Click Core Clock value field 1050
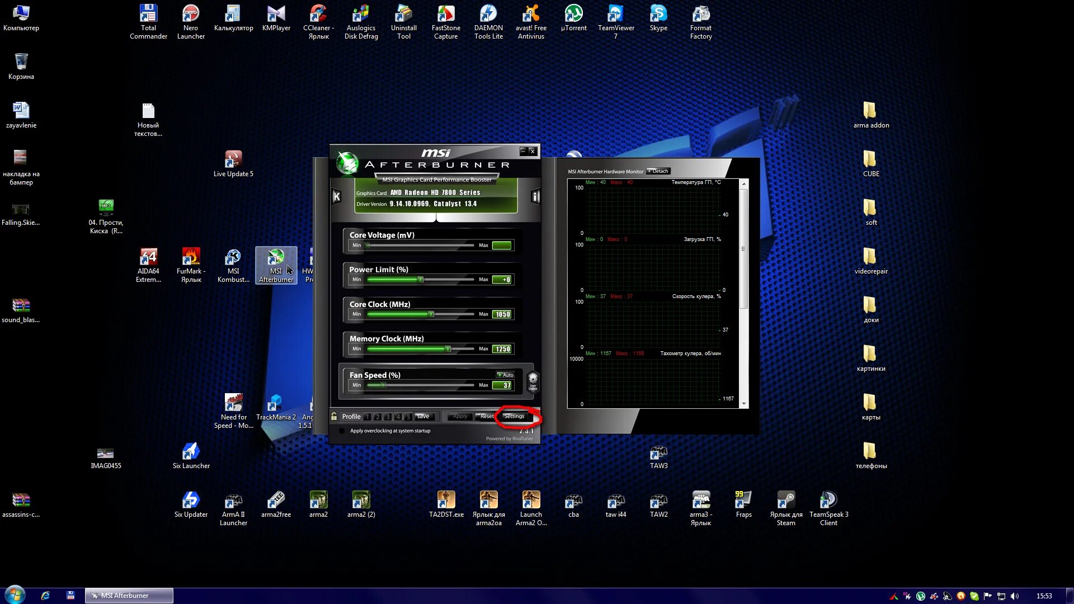This screenshot has height=604, width=1074. pyautogui.click(x=502, y=314)
